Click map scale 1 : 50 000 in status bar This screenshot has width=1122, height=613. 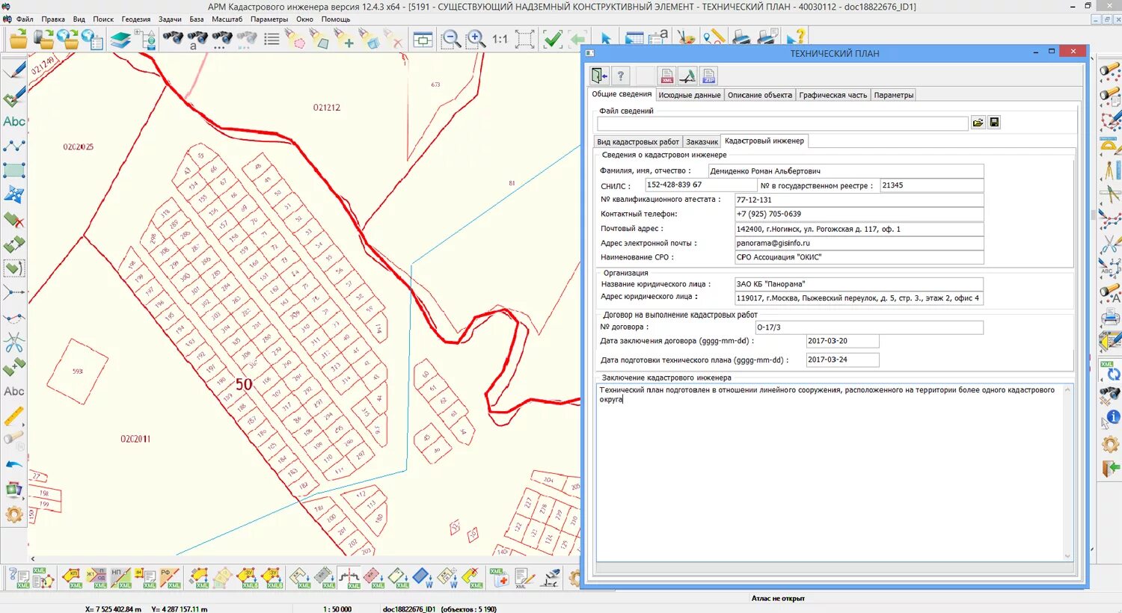tap(337, 609)
